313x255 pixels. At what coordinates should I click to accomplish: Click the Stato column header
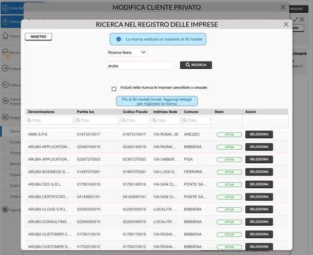coord(219,112)
